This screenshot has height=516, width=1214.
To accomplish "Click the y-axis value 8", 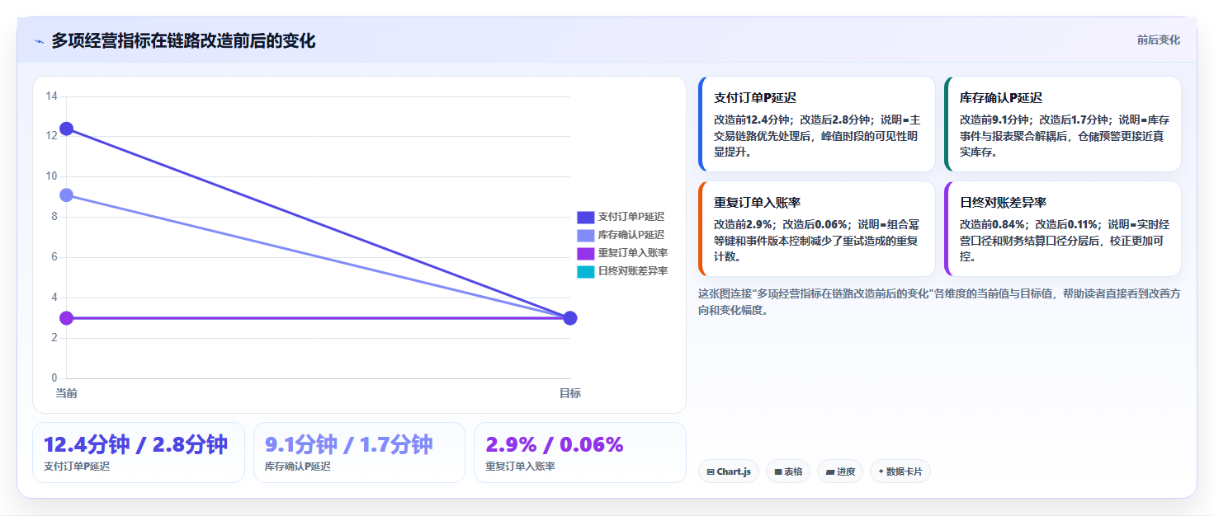I will 54,217.
